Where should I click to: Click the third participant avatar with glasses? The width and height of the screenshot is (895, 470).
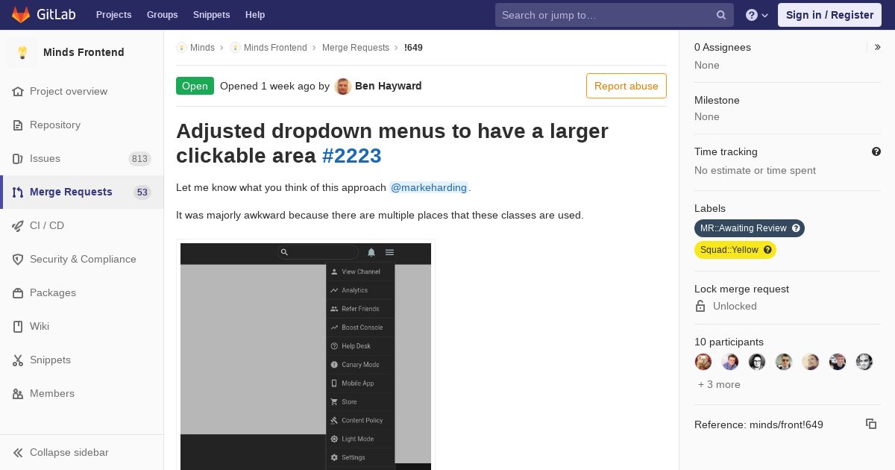[x=757, y=362]
